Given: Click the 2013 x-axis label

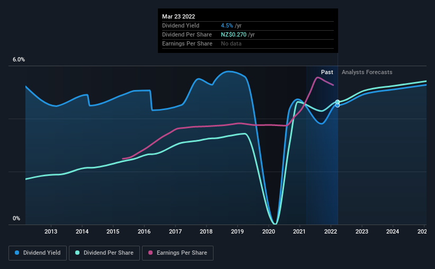Looking at the screenshot, I should coord(51,231).
